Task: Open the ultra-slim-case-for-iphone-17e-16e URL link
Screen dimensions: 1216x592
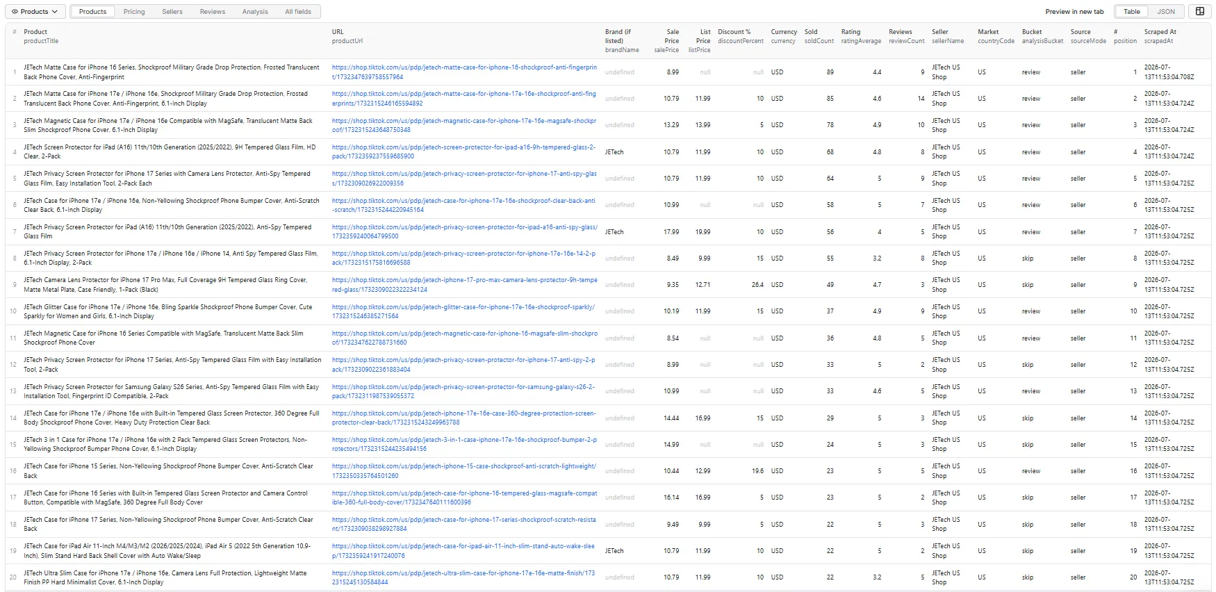Action: [463, 577]
